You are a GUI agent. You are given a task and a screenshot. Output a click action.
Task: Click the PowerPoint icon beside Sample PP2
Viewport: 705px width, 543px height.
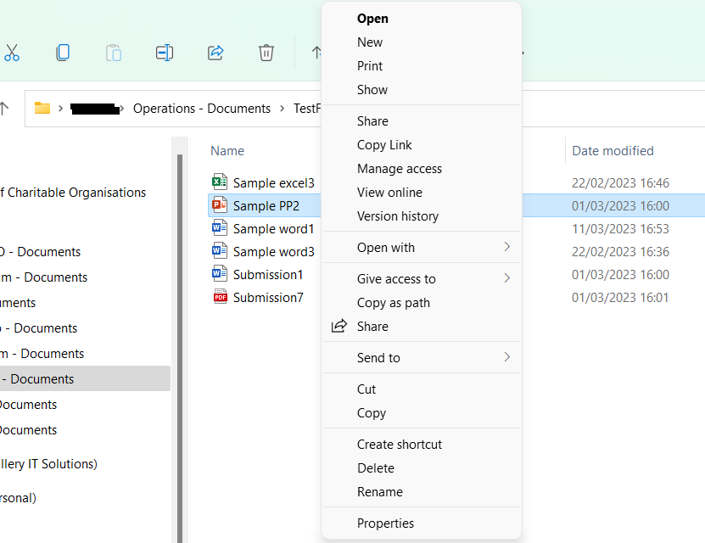[x=217, y=206]
